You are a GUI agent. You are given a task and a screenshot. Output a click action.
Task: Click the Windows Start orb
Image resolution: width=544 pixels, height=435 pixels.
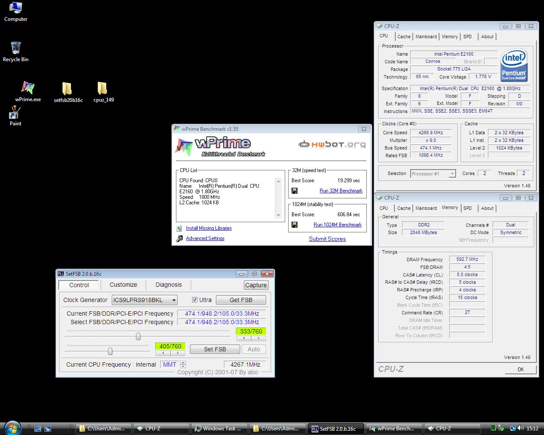coord(12,428)
